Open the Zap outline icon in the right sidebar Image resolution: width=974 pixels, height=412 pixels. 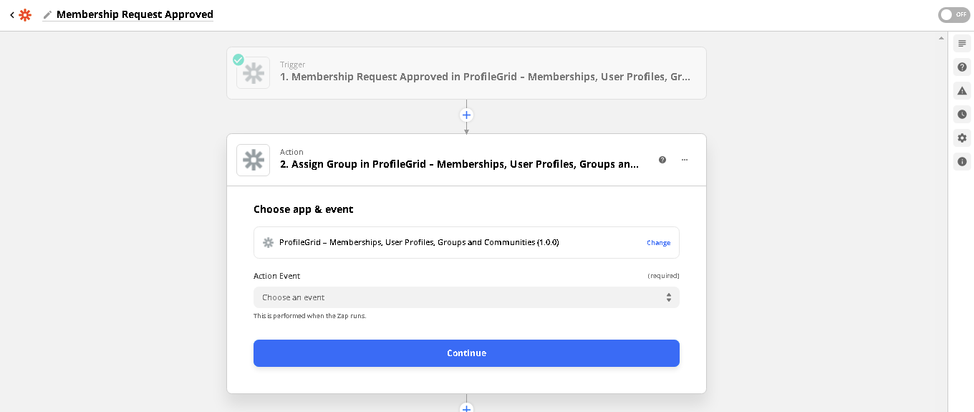click(x=962, y=44)
